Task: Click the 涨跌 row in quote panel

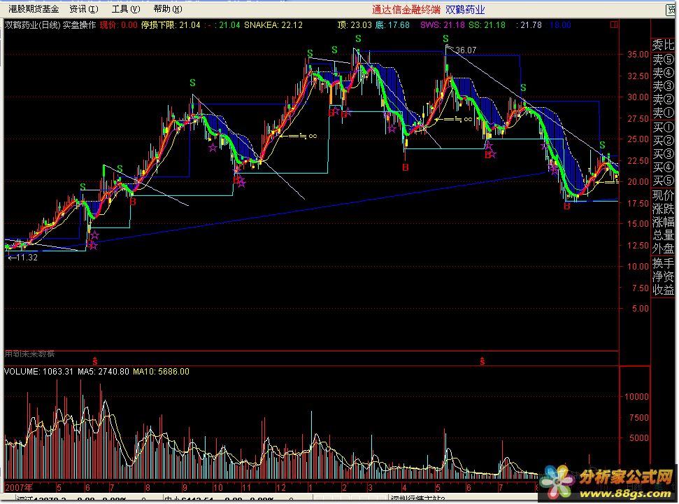Action: point(663,209)
